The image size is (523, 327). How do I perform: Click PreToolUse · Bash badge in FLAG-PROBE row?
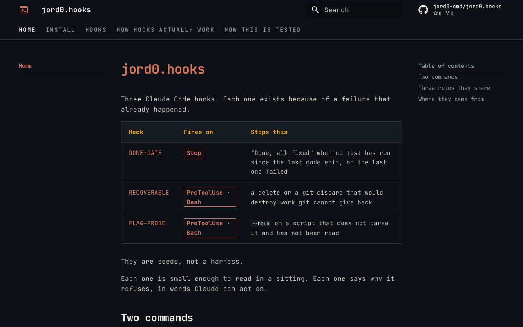click(x=210, y=228)
